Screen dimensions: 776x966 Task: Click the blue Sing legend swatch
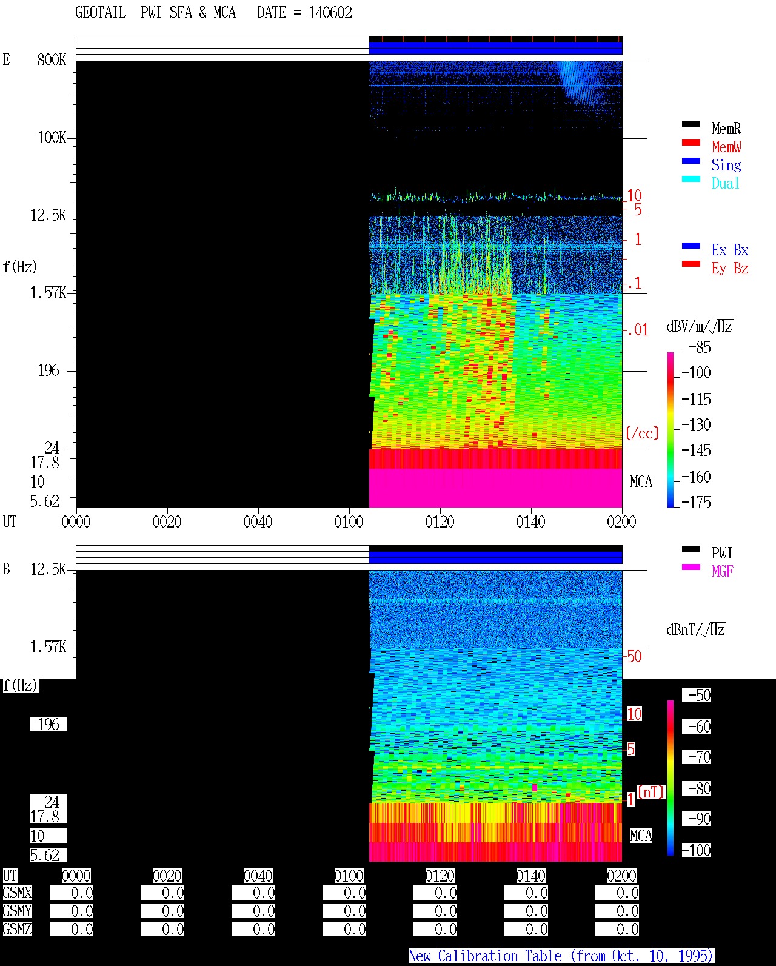click(x=691, y=161)
